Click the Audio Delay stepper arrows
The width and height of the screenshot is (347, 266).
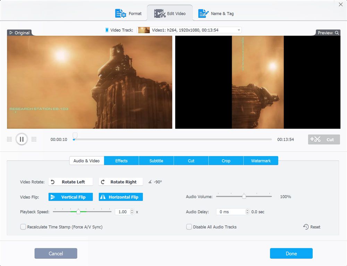coord(247,212)
